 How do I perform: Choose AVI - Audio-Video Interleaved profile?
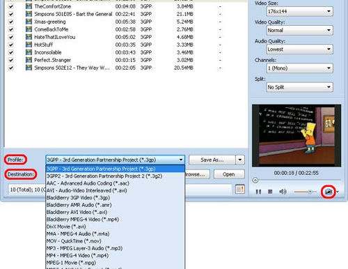[116, 190]
